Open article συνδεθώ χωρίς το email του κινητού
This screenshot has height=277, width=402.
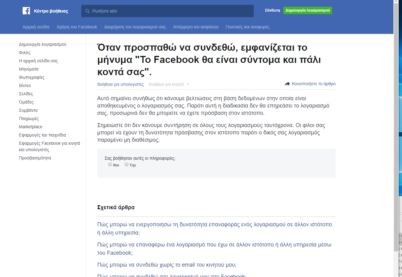167,265
